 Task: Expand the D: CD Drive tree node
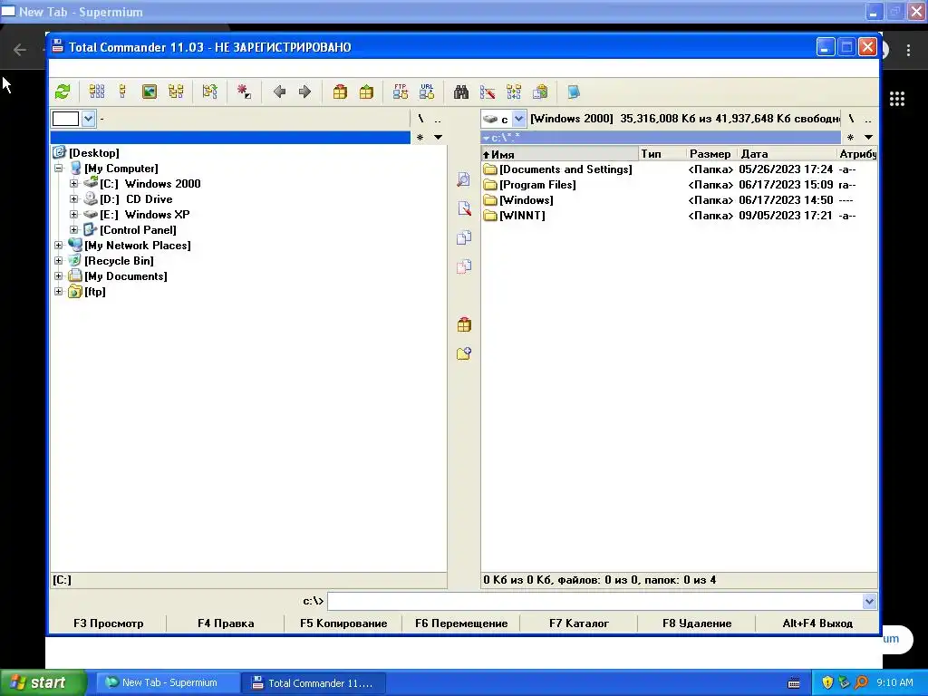pyautogui.click(x=74, y=198)
